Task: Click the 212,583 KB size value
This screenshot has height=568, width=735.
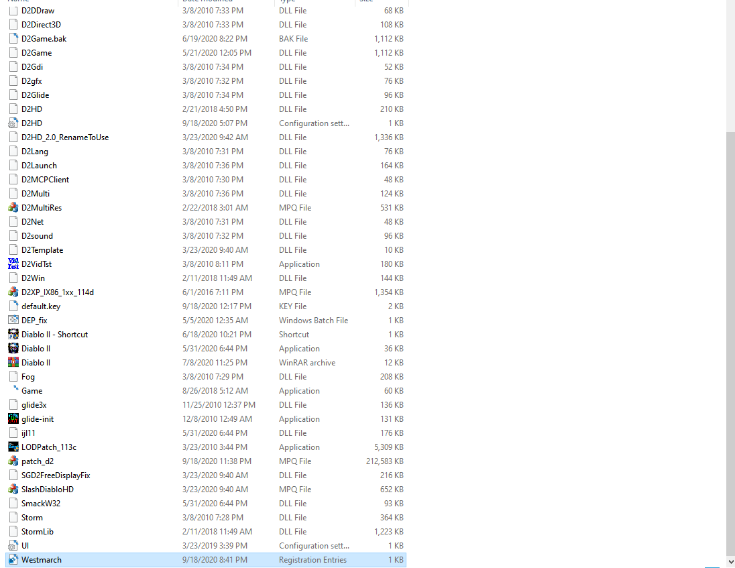Action: click(x=385, y=461)
